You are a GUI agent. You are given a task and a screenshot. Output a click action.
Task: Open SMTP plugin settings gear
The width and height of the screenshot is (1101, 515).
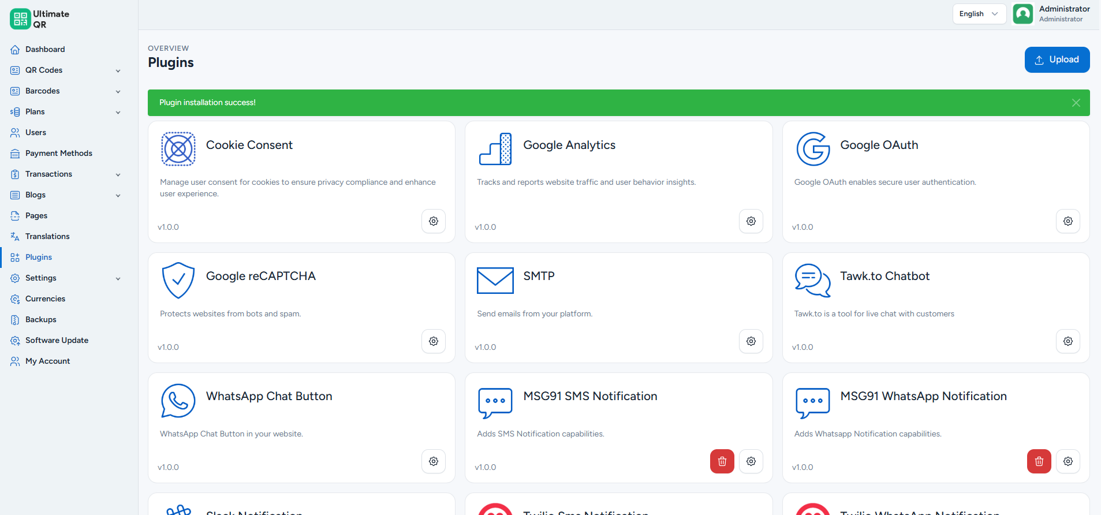(x=751, y=341)
